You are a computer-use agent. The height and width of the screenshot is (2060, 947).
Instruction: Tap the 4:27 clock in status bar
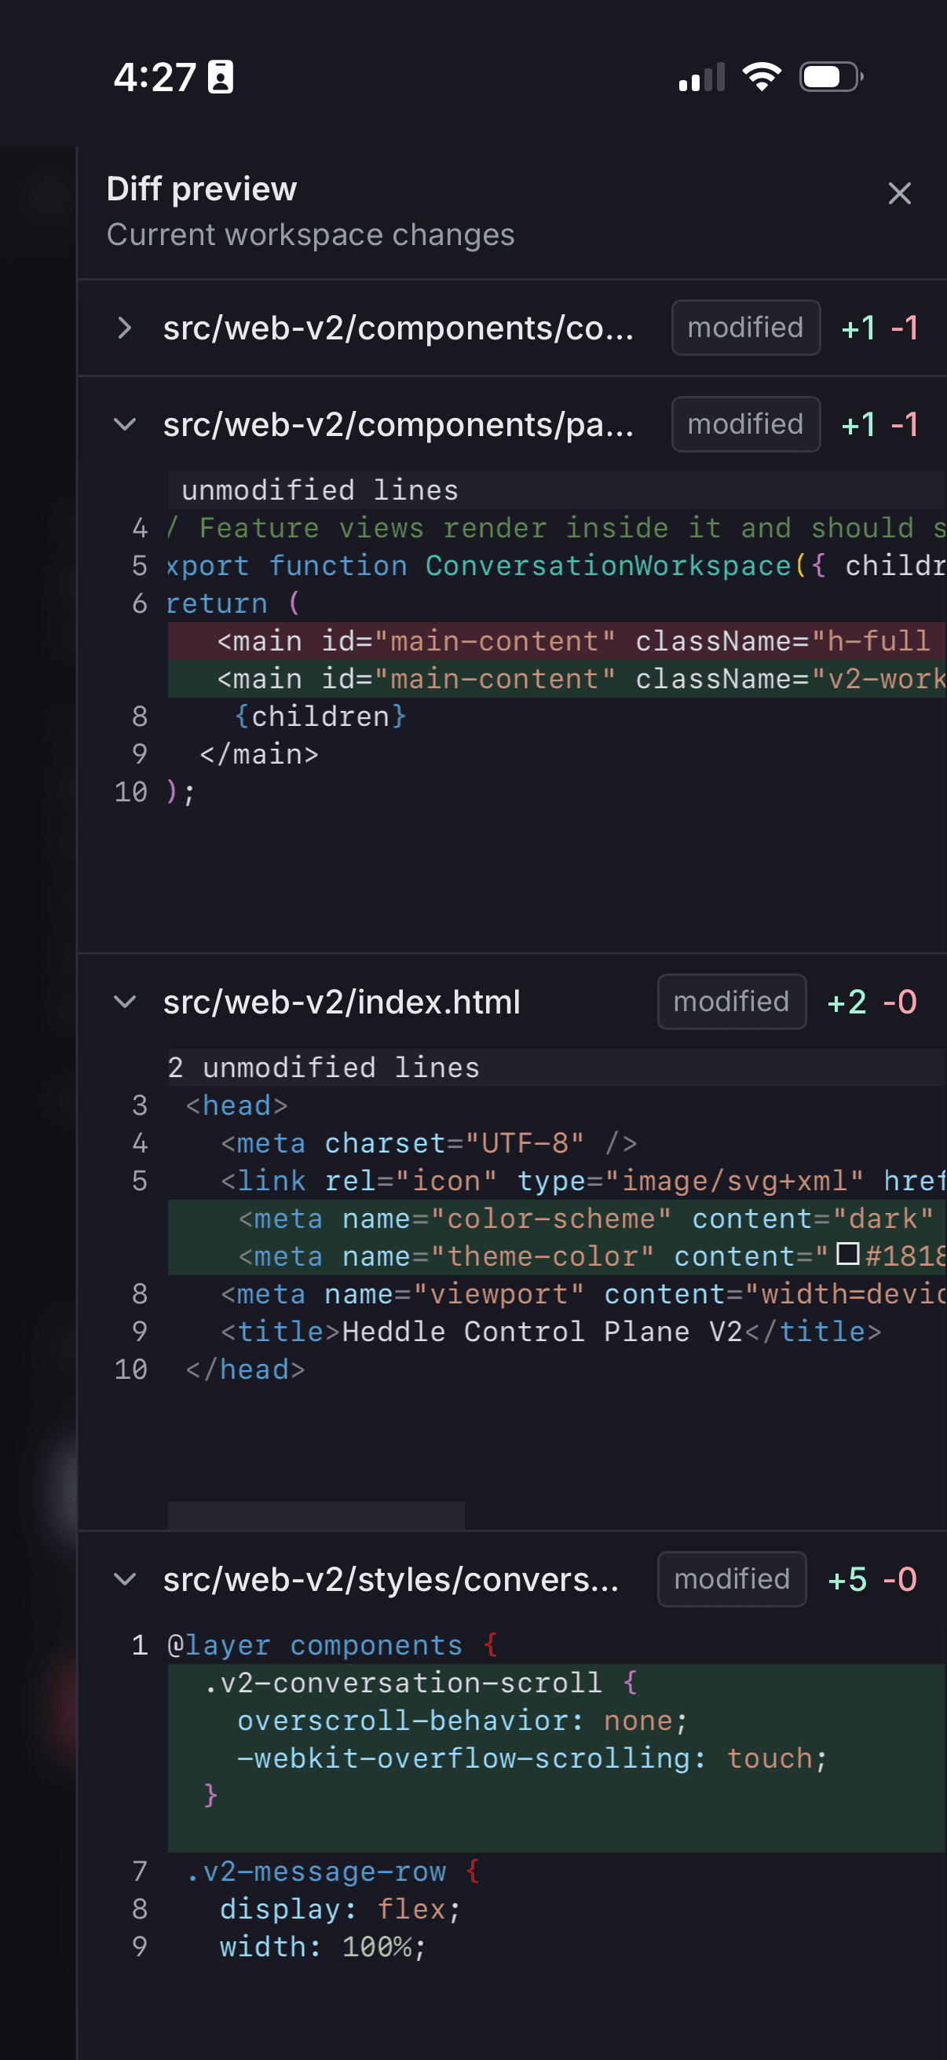point(154,78)
